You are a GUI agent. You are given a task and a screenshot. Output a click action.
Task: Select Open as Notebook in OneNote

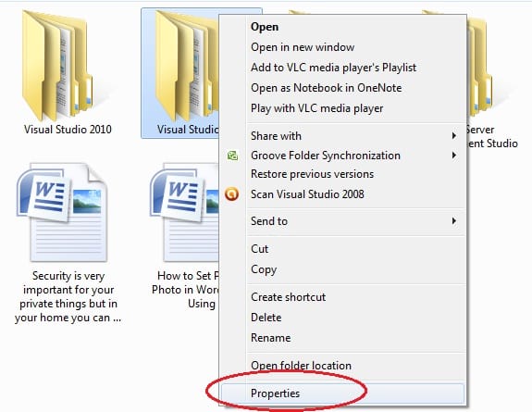[x=343, y=88]
